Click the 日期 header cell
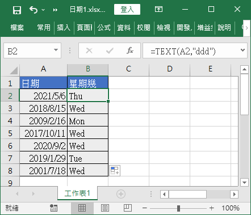 (44, 82)
